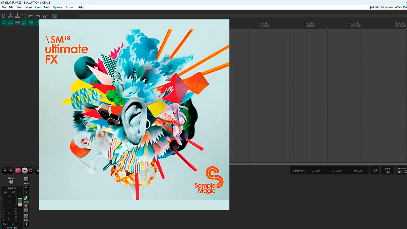The height and width of the screenshot is (229, 407).
Task: Toggle the metronome icon in the toolbar
Action: click(x=45, y=16)
